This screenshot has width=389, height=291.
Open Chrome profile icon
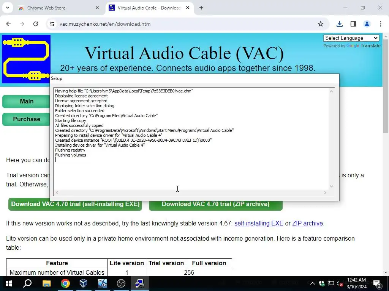(367, 24)
